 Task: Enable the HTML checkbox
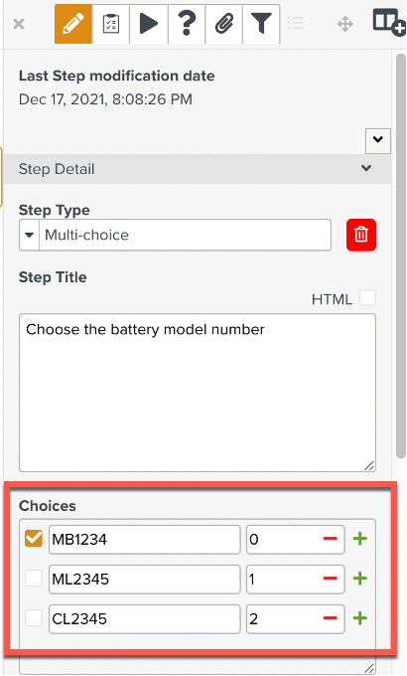tap(367, 298)
